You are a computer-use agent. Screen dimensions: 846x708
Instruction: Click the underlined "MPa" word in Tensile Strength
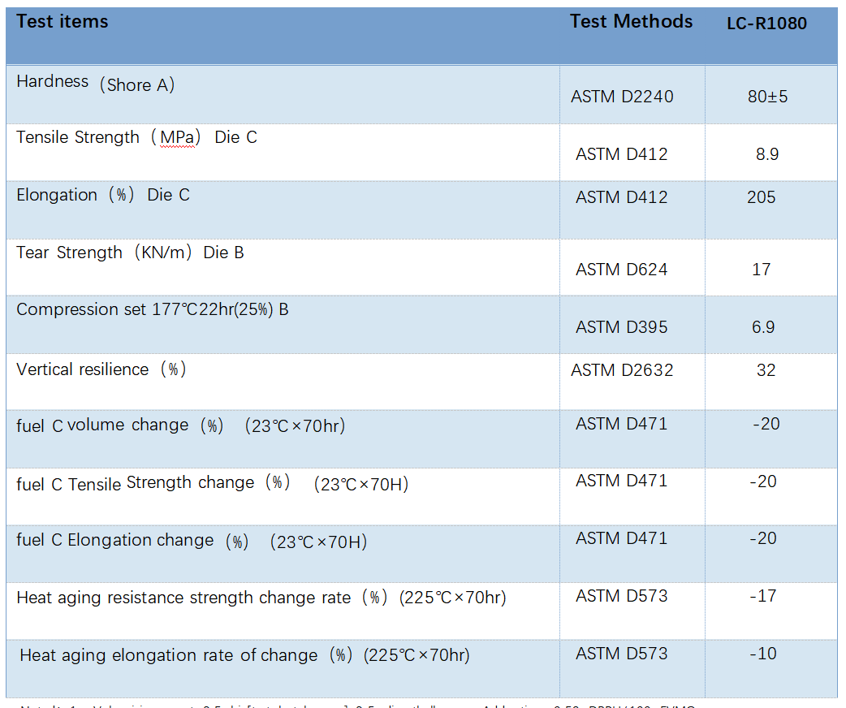(x=177, y=138)
